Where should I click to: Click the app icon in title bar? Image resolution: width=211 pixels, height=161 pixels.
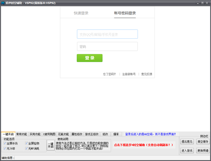click(x=3, y=3)
